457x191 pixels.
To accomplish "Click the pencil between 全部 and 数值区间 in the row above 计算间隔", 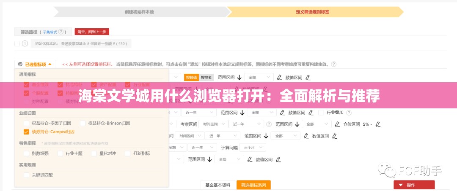I will 306,136.
